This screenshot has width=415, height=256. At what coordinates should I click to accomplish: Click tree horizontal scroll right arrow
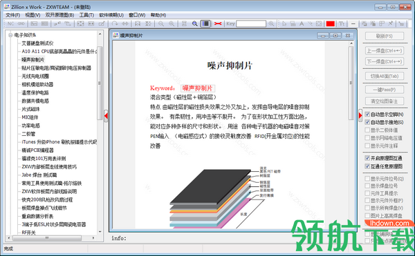click(93, 238)
